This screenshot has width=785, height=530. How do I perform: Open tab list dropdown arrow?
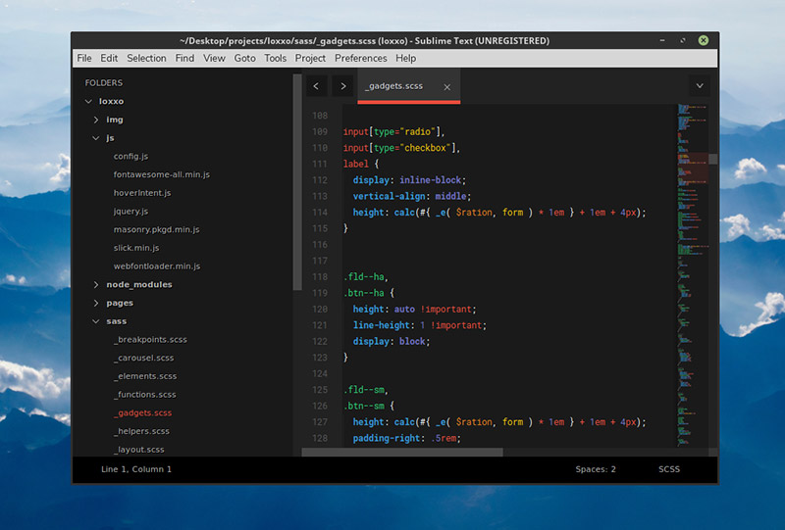[x=700, y=86]
